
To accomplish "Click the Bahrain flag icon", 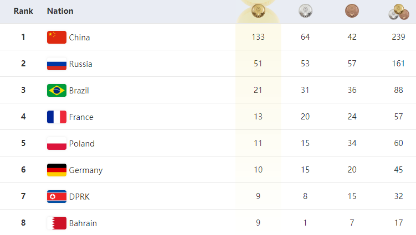I will 57,223.
